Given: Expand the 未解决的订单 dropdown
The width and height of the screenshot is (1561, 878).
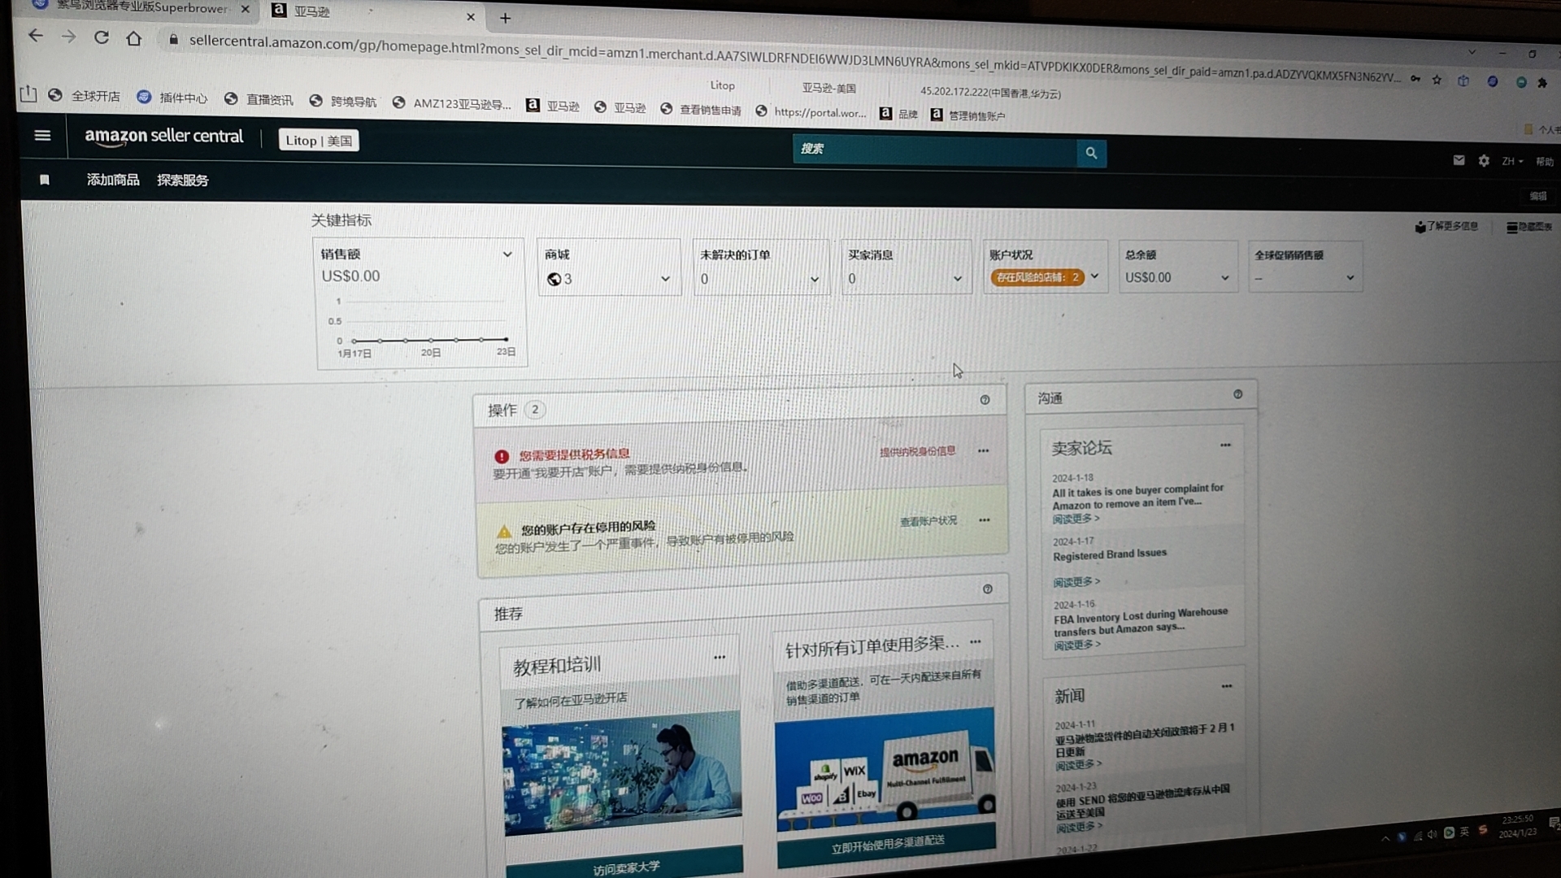Looking at the screenshot, I should [x=815, y=280].
